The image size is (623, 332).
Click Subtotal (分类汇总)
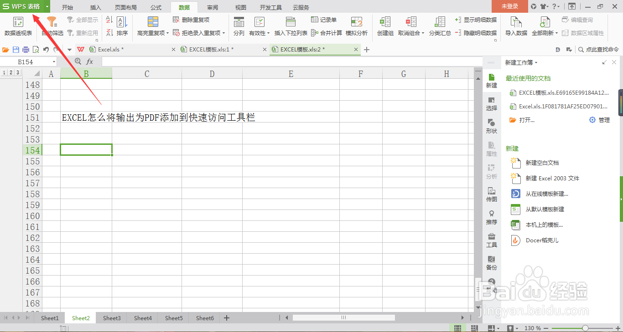[x=440, y=26]
